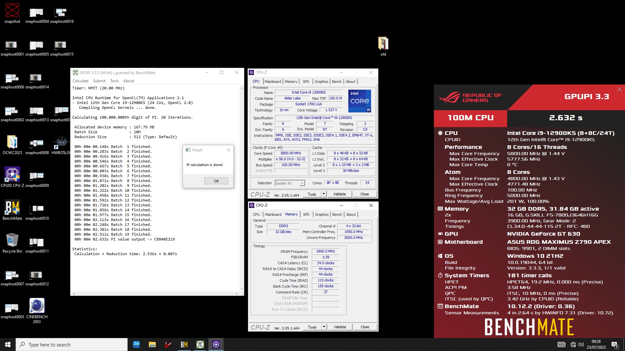This screenshot has width=625, height=351.
Task: Open the Submit menu in GPUPI
Action: pos(99,81)
